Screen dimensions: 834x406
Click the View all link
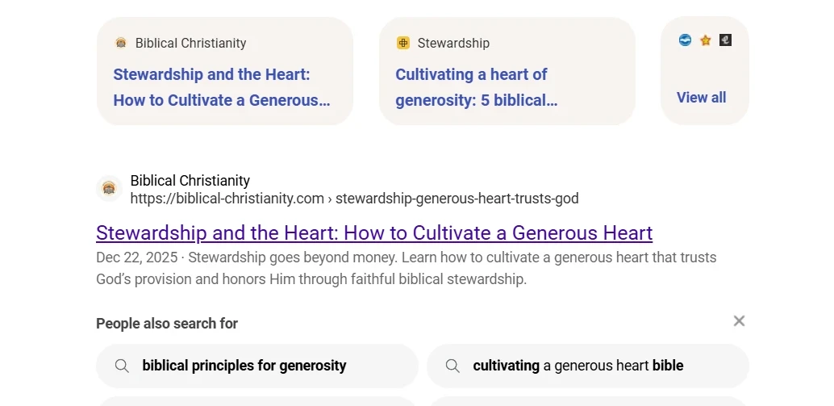pyautogui.click(x=701, y=98)
